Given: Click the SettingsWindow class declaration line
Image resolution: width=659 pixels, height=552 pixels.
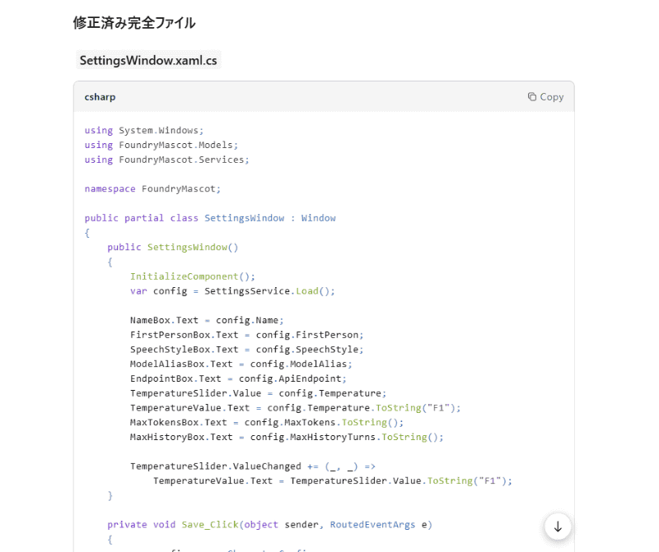Looking at the screenshot, I should pyautogui.click(x=208, y=217).
